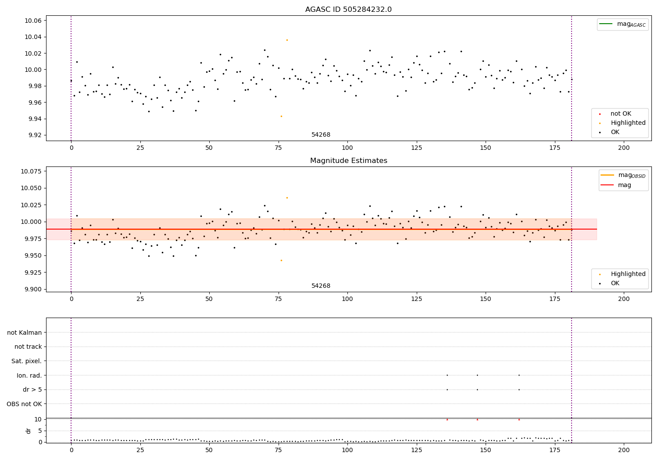658x460 pixels.
Task: Click the "10.02" tick label on top plot
Action: 33,53
